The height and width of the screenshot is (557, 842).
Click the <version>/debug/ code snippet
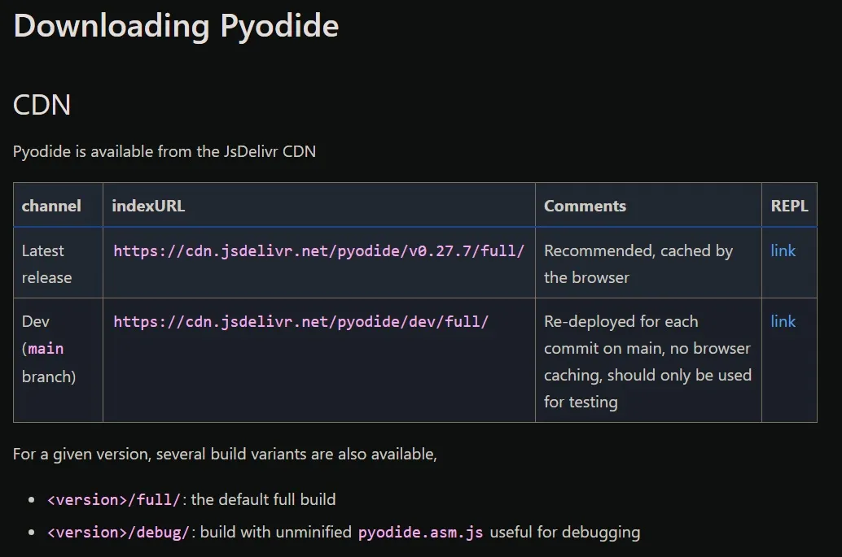(x=118, y=533)
